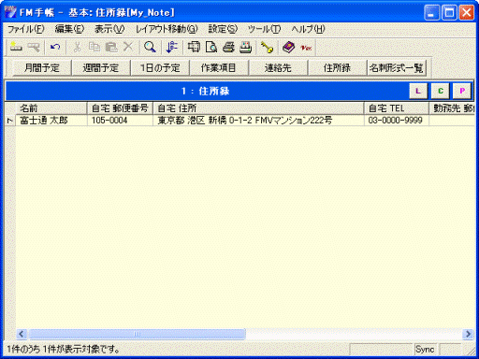Maximize the FM手帳 window
The height and width of the screenshot is (359, 479).
tap(449, 13)
